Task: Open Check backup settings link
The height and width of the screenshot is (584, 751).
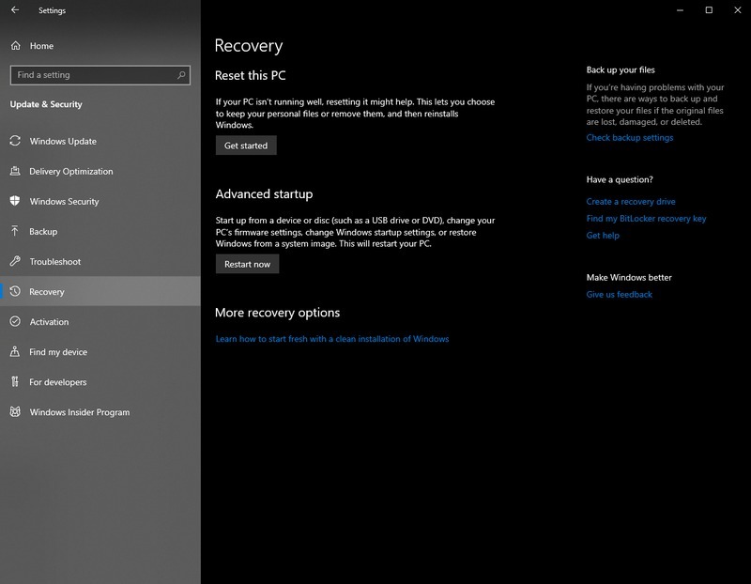Action: point(629,137)
